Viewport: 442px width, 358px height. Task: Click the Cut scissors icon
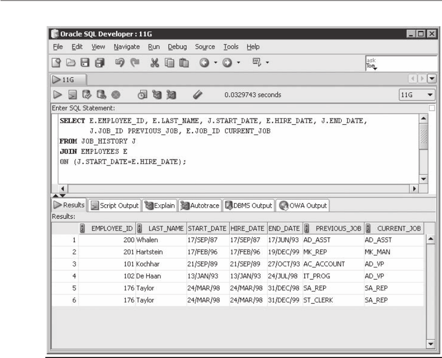point(155,62)
